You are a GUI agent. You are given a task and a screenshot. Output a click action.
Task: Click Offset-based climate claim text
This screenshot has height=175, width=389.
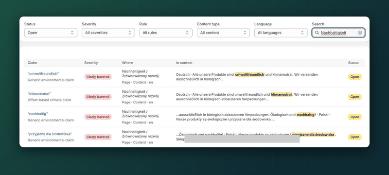[x=50, y=100]
